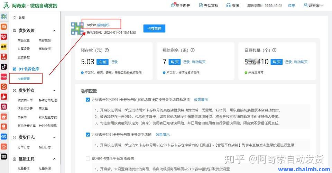Go to 首页 in the sidebar

coord(21,18)
